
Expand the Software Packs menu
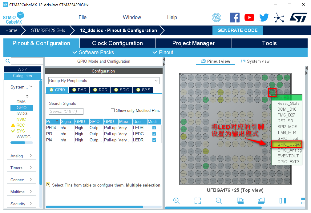pyautogui.click(x=93, y=52)
